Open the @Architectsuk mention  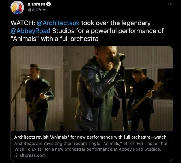(x=58, y=23)
